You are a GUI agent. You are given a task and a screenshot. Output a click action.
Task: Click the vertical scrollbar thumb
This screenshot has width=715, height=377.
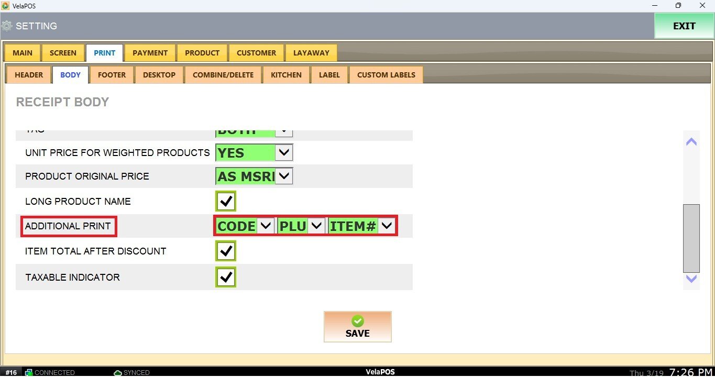691,238
